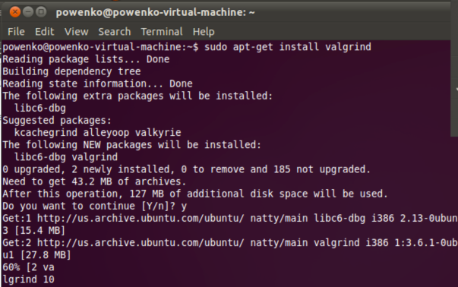Click the terminal scrollbar on the right edge

(454, 89)
